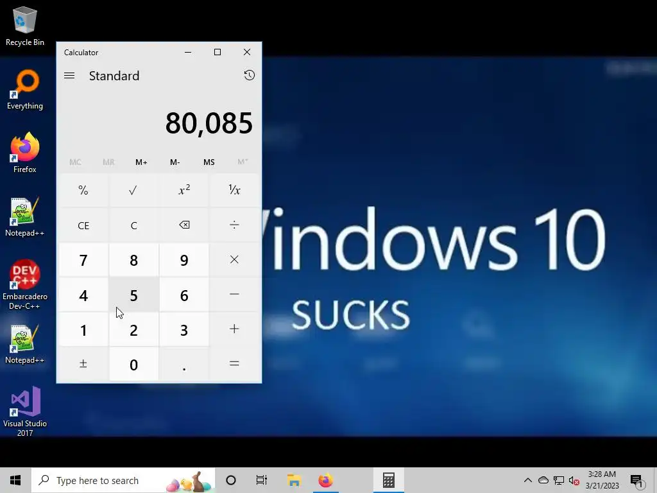This screenshot has height=493, width=657.
Task: Open the muted volume tray icon
Action: pos(574,480)
